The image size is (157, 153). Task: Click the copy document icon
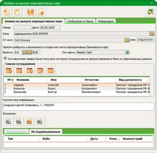[17, 12]
